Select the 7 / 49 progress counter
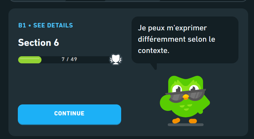The image size is (254, 139). point(69,59)
